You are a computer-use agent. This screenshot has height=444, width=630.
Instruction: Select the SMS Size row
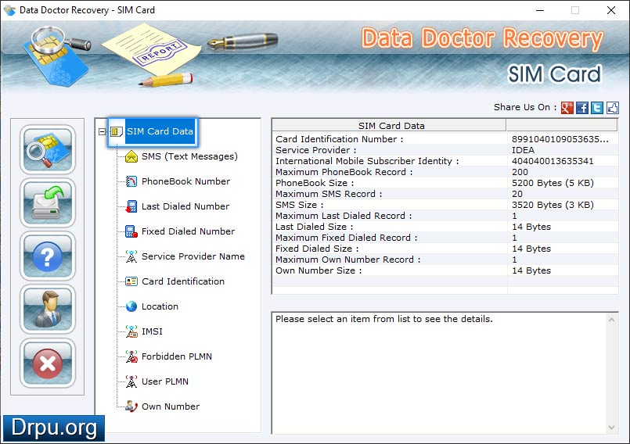(445, 205)
